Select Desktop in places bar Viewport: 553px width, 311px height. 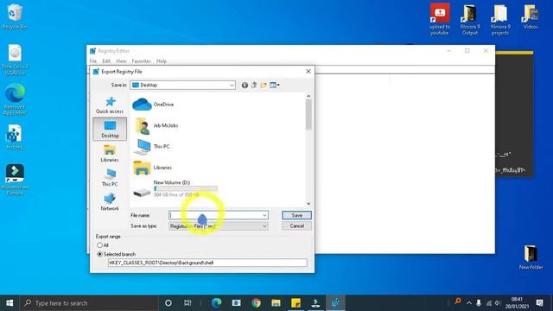point(110,129)
